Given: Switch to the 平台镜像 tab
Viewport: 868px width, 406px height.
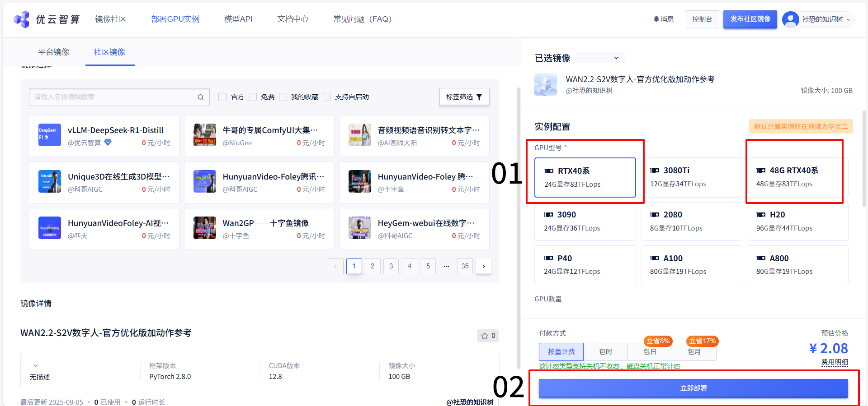Looking at the screenshot, I should pyautogui.click(x=54, y=52).
